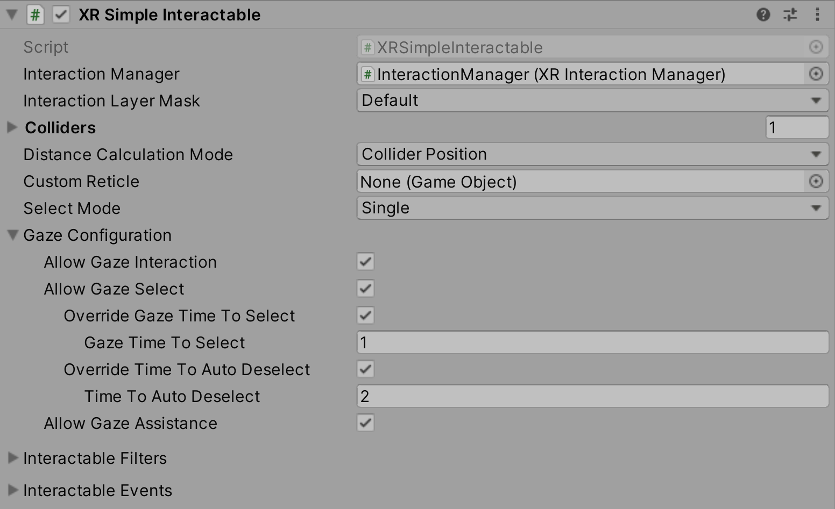
Task: Click the script icon inside the XRSimpleInteractable field
Action: 367,47
